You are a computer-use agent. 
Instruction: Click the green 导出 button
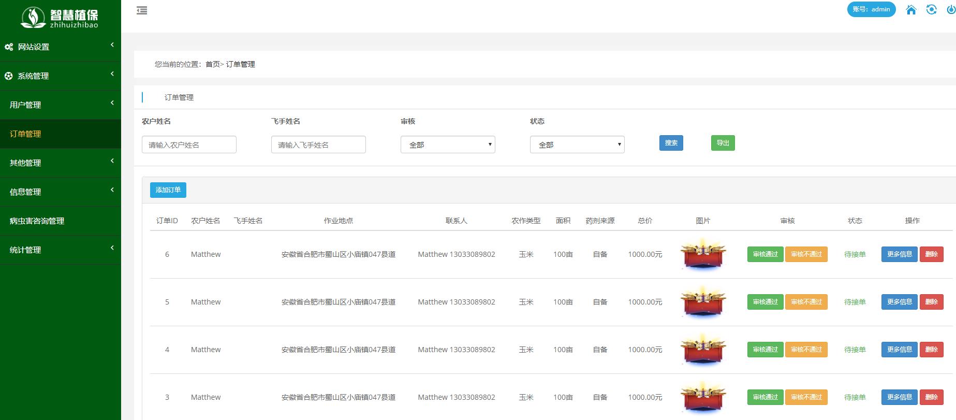pos(723,143)
